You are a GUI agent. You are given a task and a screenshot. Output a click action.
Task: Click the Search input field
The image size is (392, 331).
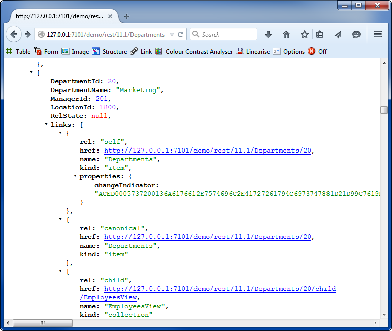223,34
